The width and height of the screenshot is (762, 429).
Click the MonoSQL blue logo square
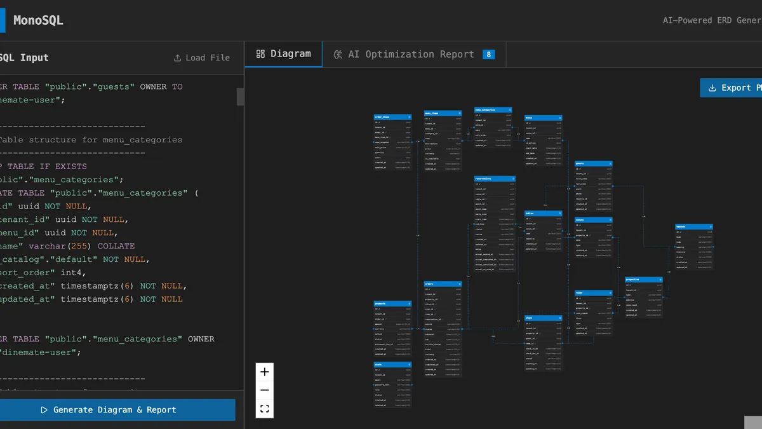(2, 20)
